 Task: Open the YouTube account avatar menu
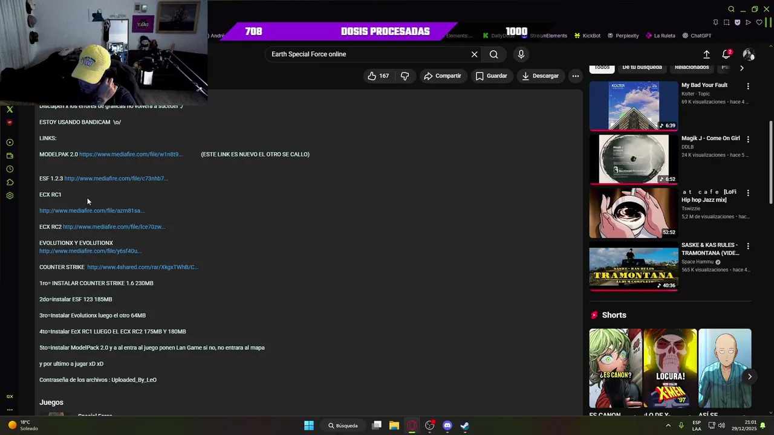point(749,54)
